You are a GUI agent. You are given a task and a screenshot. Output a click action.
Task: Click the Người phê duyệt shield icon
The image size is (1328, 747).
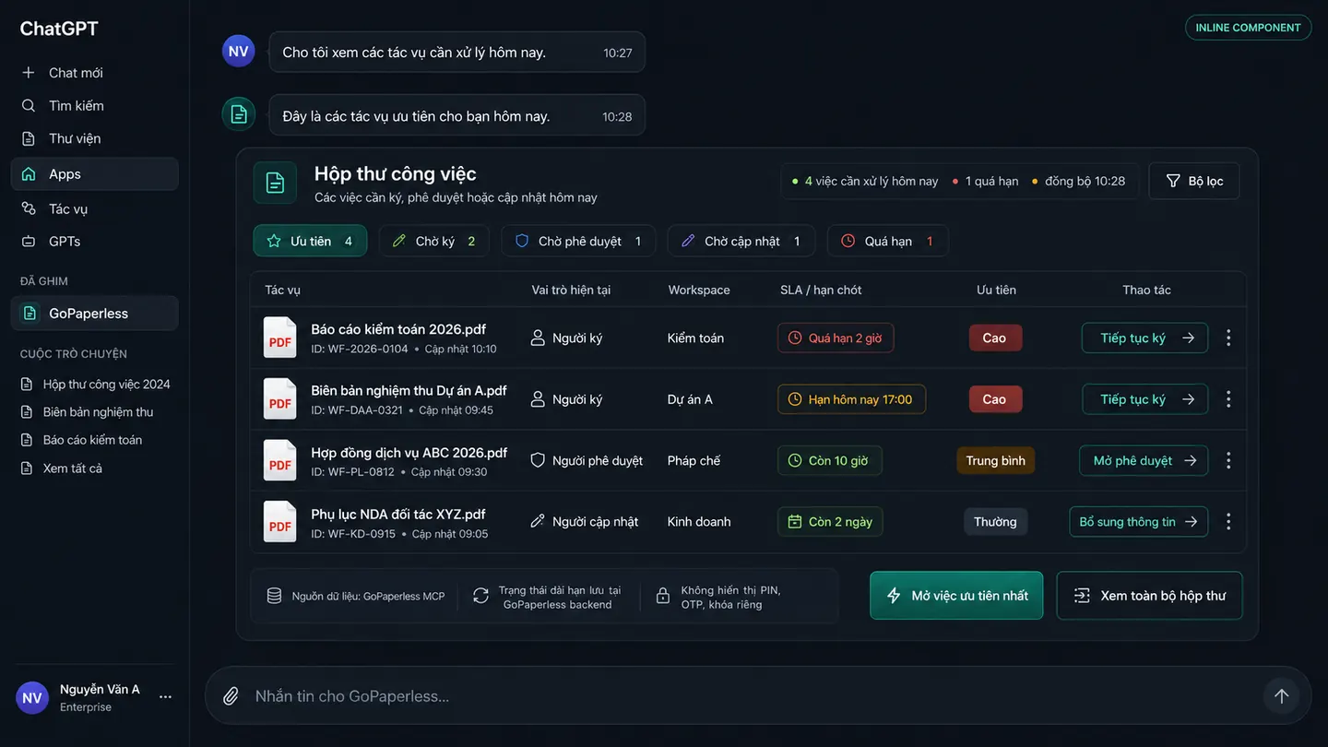(538, 460)
